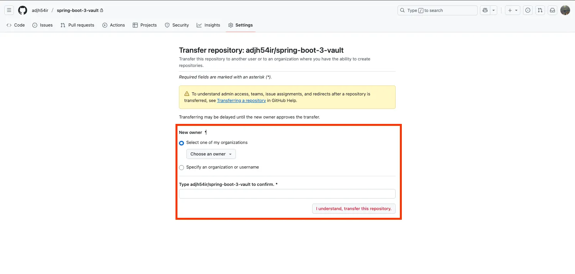Open the Projects tab
The image size is (575, 274).
pos(145,25)
